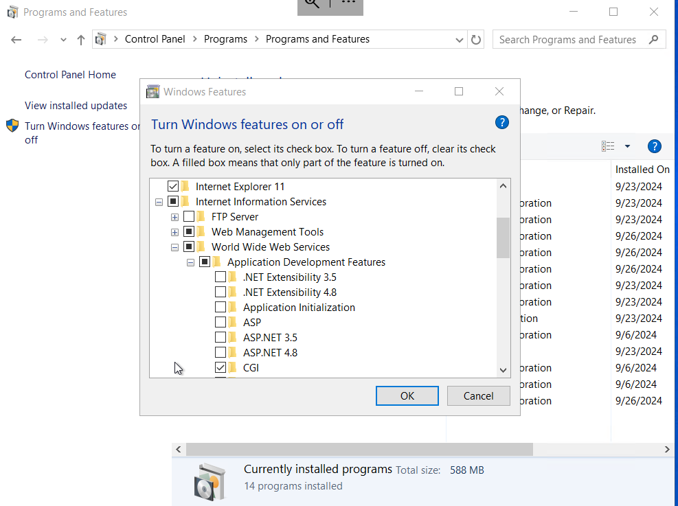
Task: Click the FTP Server folder icon
Action: (x=201, y=216)
